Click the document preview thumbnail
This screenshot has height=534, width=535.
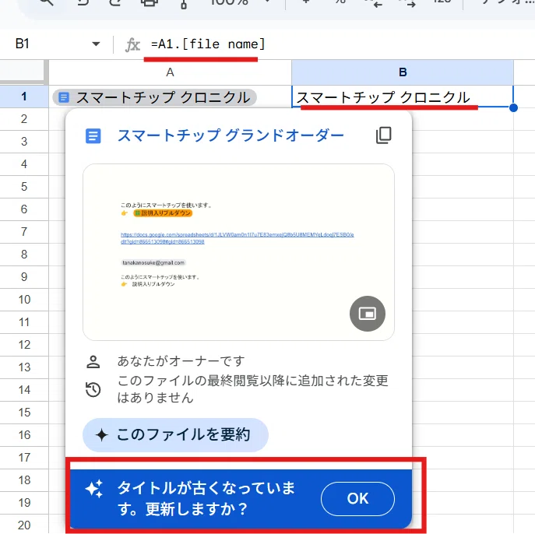coord(238,252)
